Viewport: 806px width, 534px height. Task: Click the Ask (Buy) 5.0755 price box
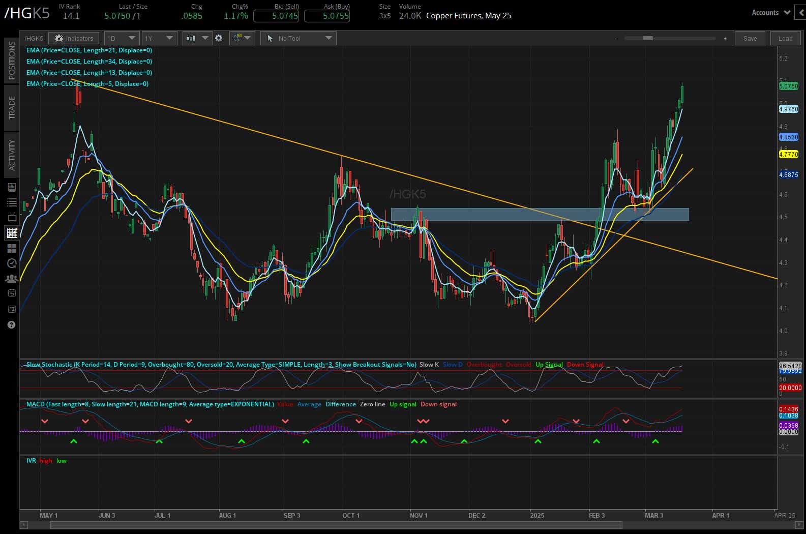pyautogui.click(x=327, y=16)
